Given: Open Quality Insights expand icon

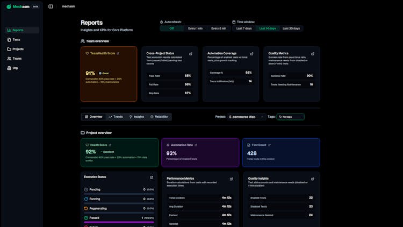Looking at the screenshot, I should coord(313,179).
